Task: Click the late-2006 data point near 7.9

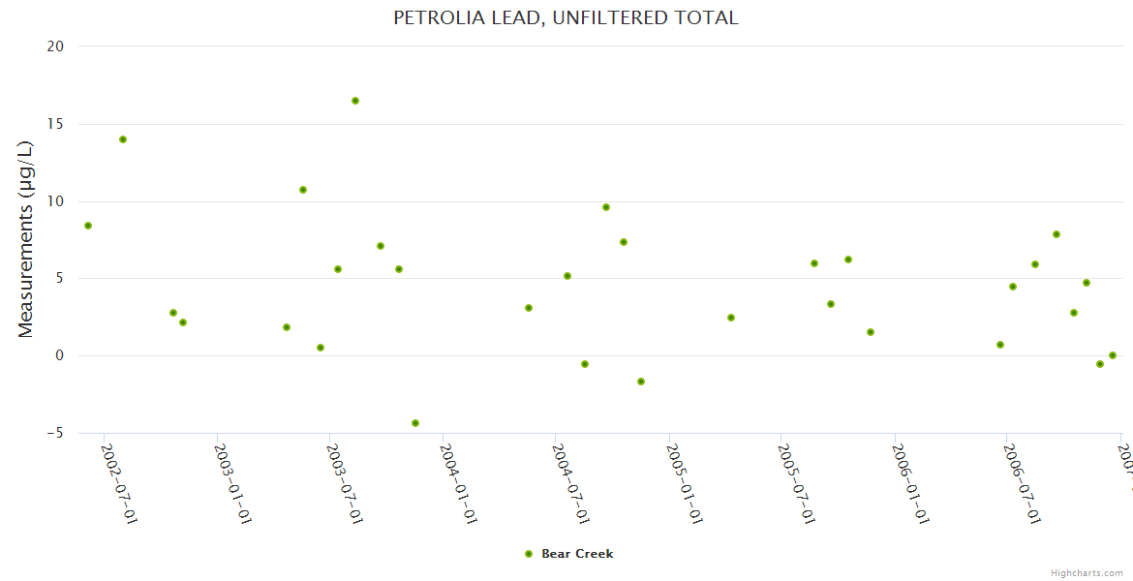Action: 1056,234
